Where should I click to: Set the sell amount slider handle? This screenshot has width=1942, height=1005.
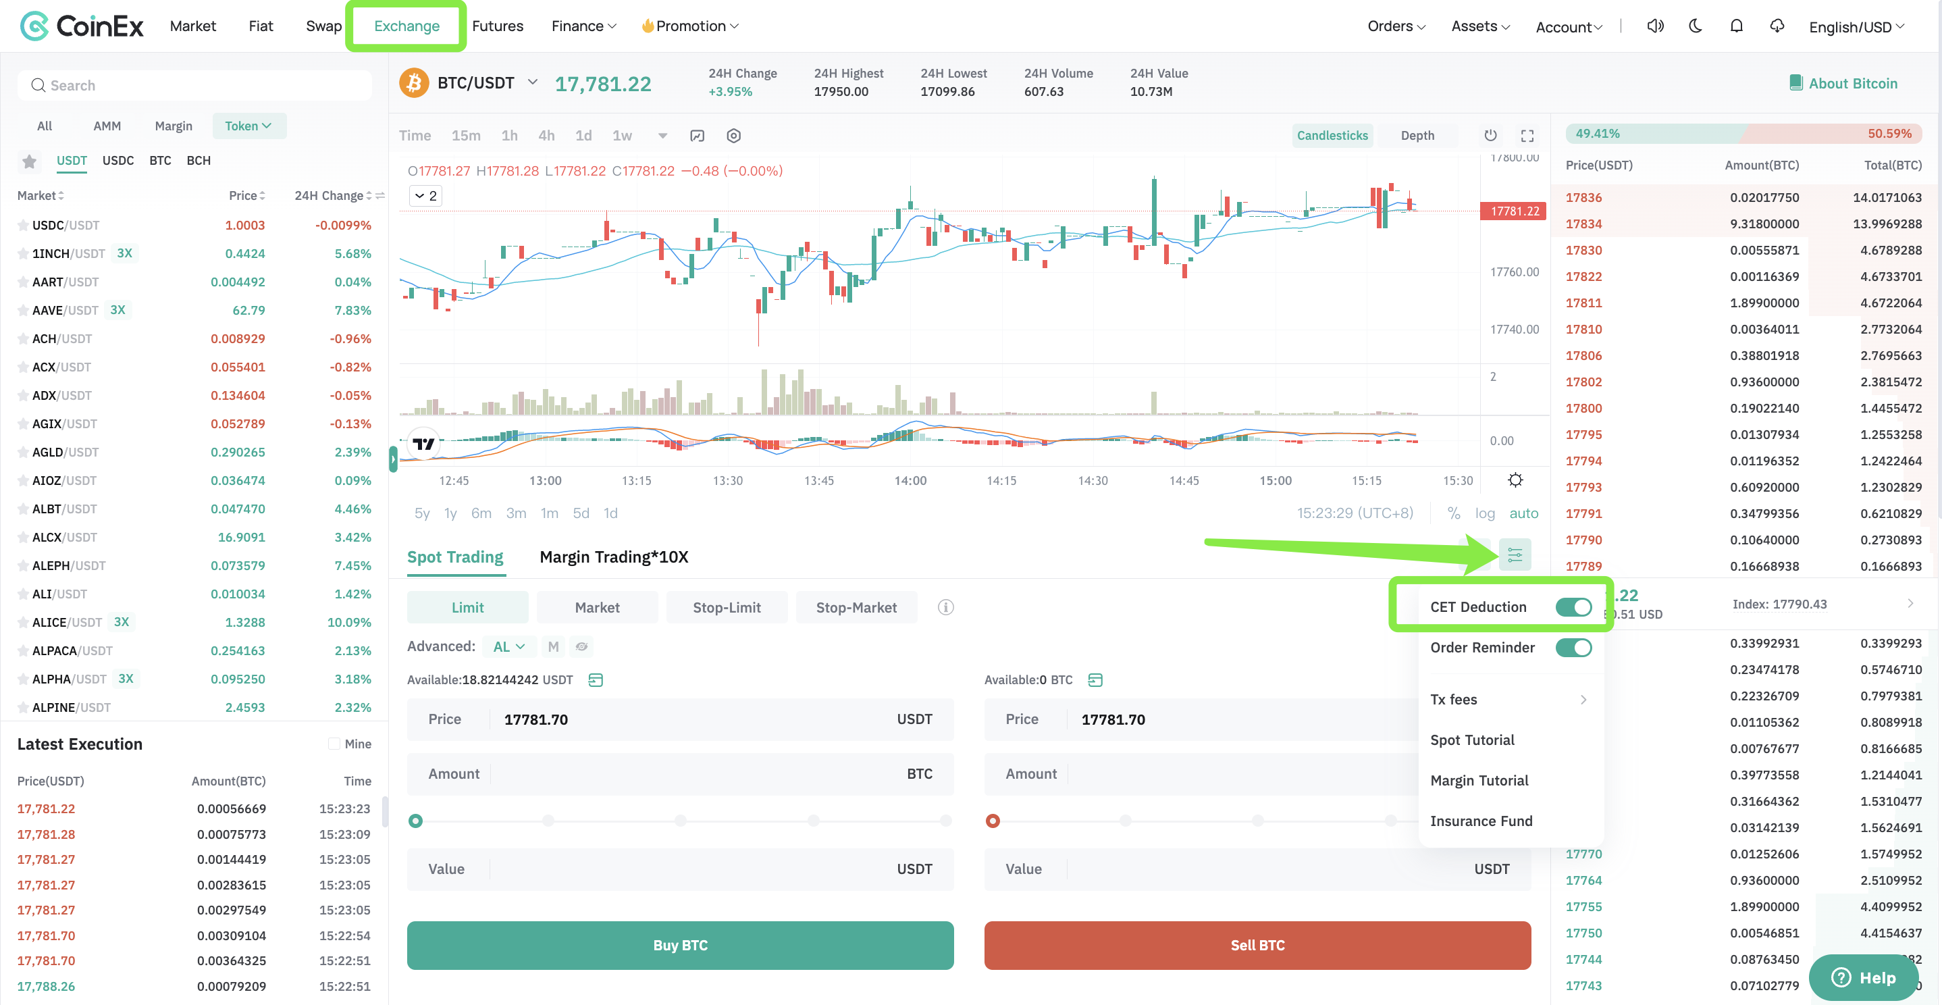click(x=993, y=821)
